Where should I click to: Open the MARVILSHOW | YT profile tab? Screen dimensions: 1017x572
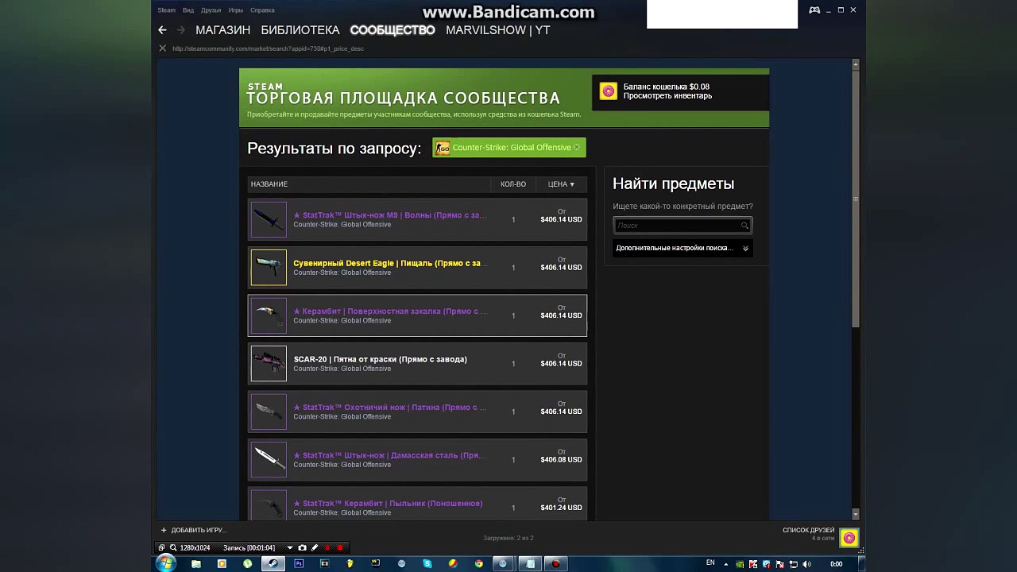498,30
